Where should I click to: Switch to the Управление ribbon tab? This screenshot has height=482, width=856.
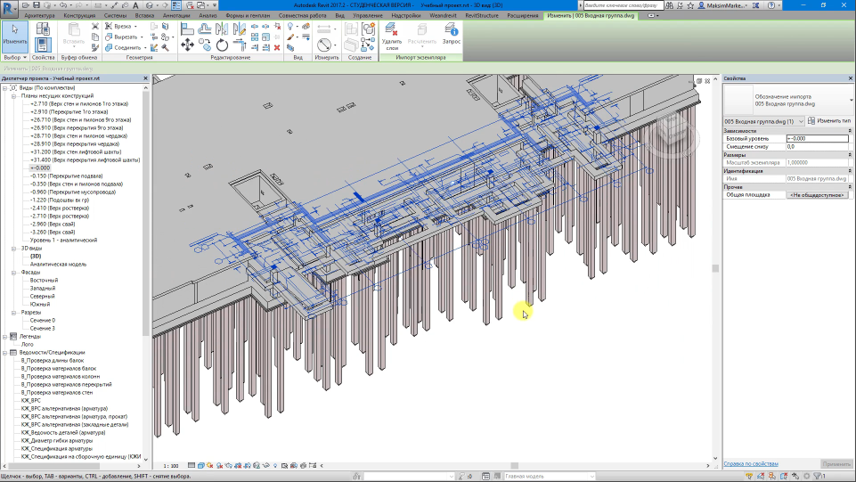367,16
